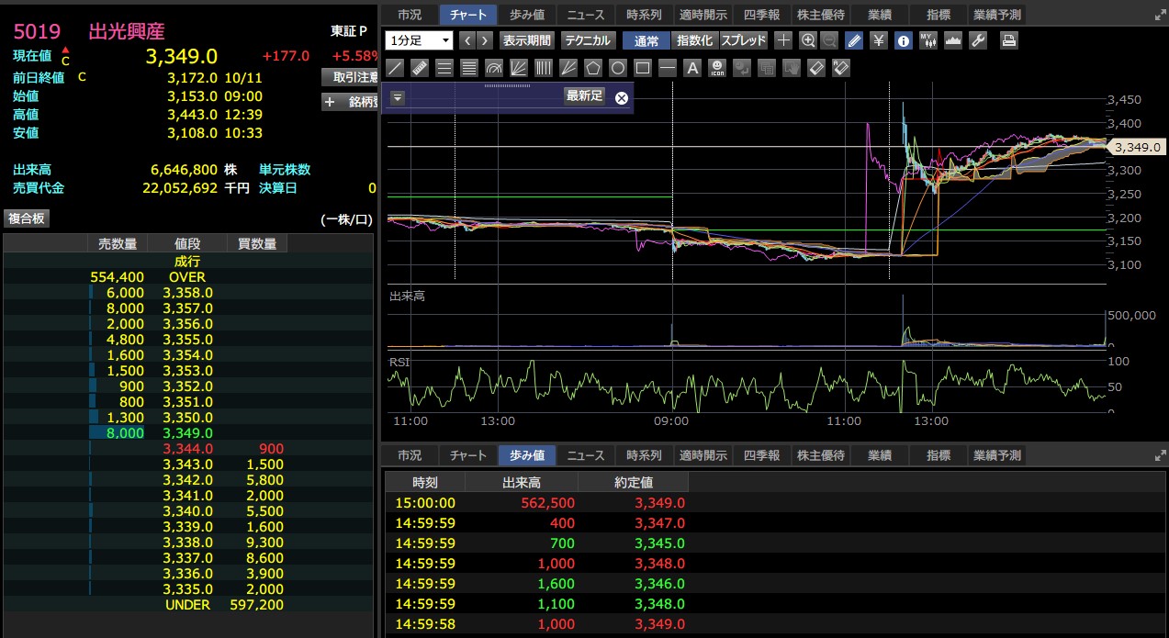This screenshot has width=1169, height=638.
Task: Open 株主優待 tab in upper panel
Action: (x=820, y=15)
